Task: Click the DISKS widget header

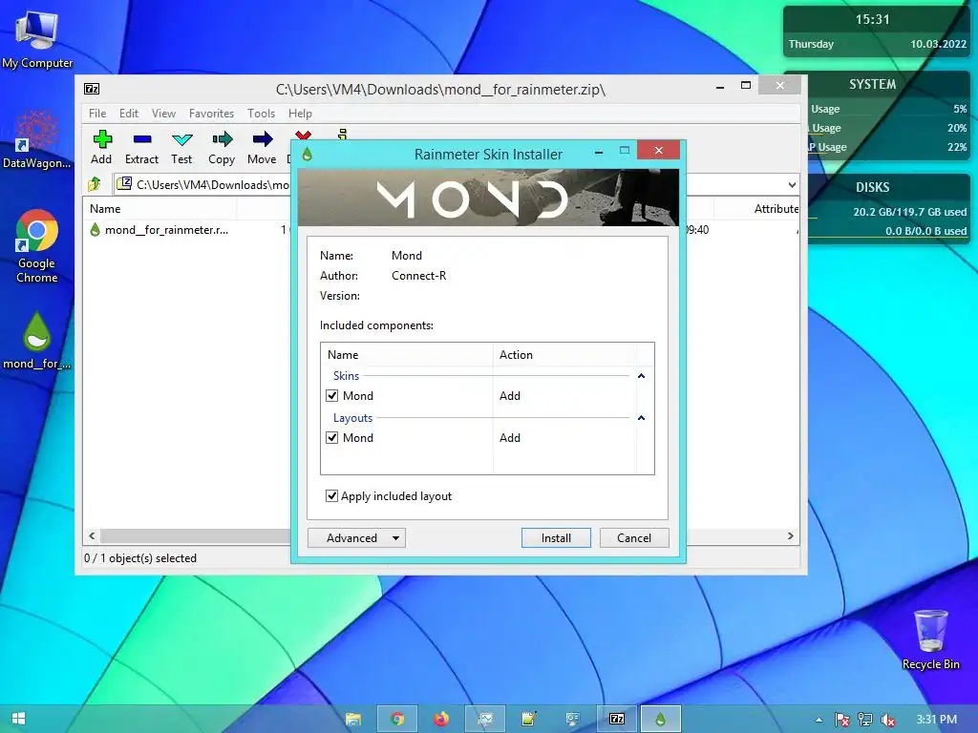Action: 872,187
